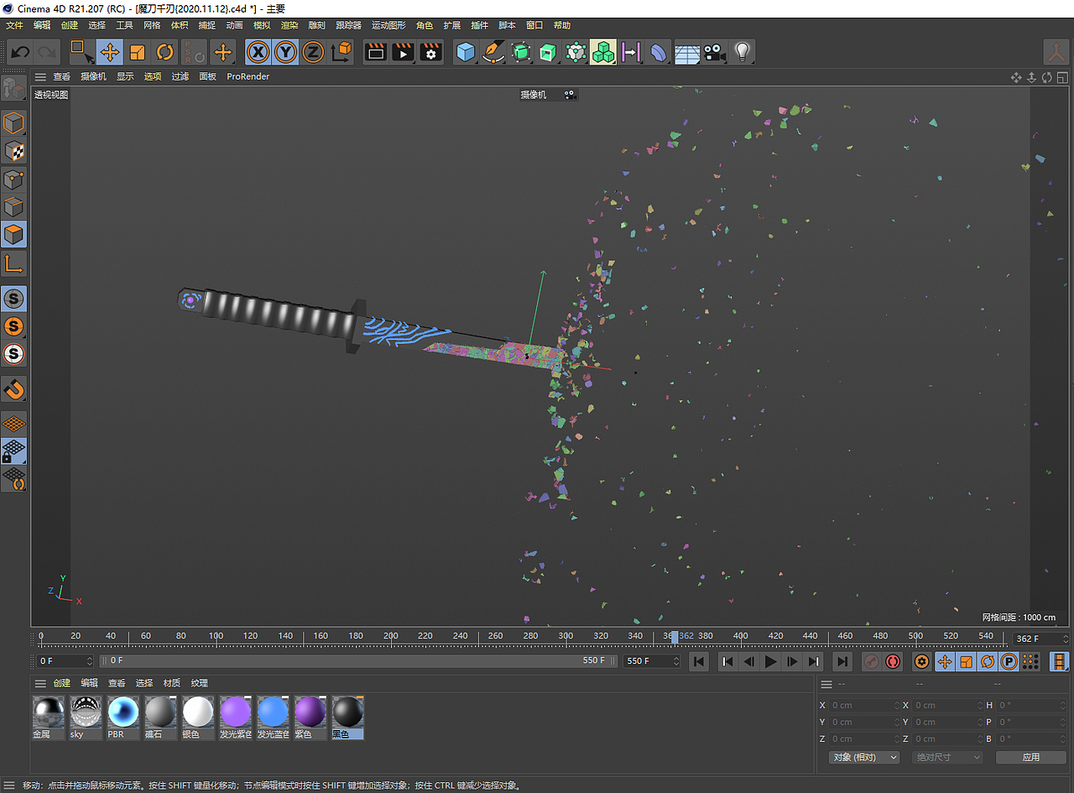This screenshot has width=1074, height=793.
Task: Open the 文件 menu
Action: coord(14,25)
